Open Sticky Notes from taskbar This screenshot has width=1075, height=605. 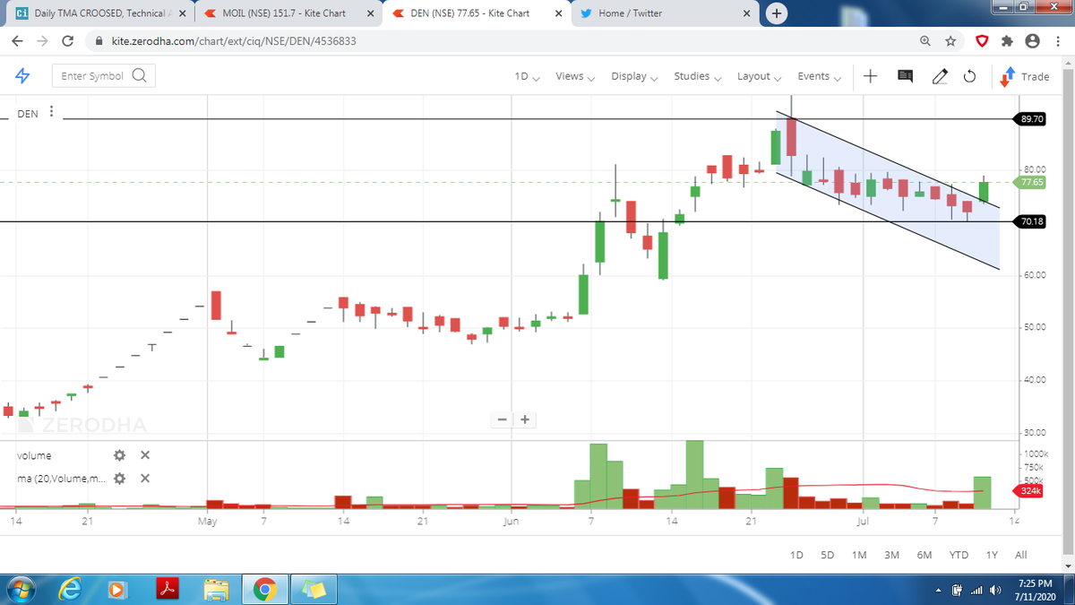click(x=312, y=590)
